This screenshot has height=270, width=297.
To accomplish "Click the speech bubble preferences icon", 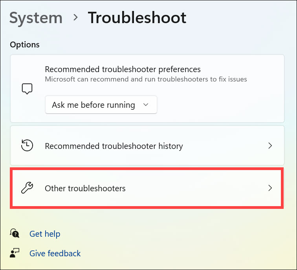I will point(27,89).
